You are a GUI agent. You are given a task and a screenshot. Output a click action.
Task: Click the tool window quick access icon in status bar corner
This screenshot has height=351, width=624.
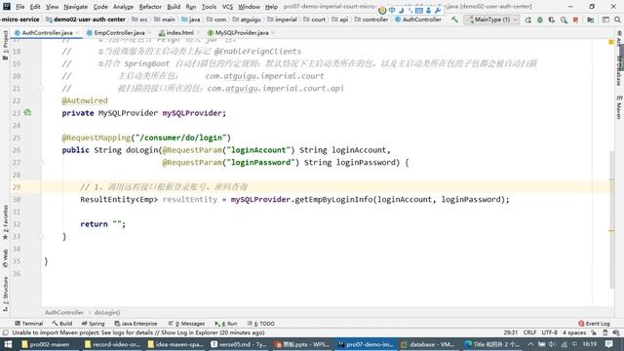tap(5, 332)
